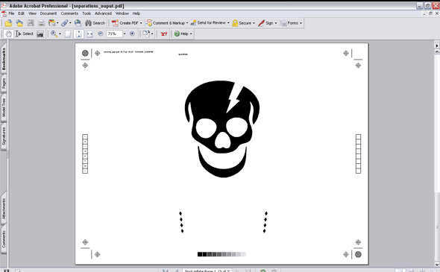The height and width of the screenshot is (272, 440).
Task: Select the Hand tool
Action: pos(9,34)
